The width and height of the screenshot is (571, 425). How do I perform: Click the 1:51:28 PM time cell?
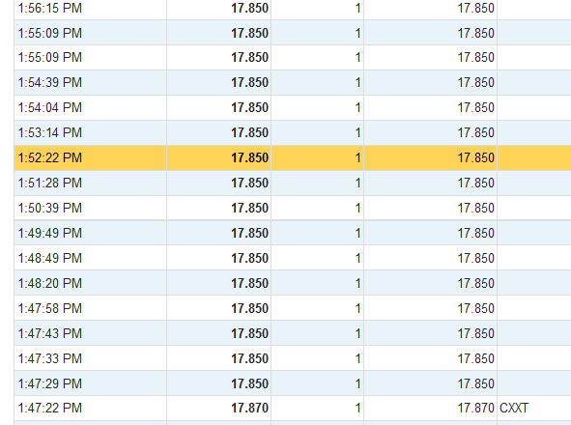pyautogui.click(x=50, y=183)
